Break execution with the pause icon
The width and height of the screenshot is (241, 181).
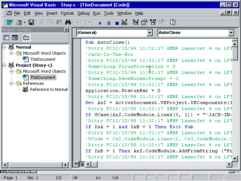(109, 23)
